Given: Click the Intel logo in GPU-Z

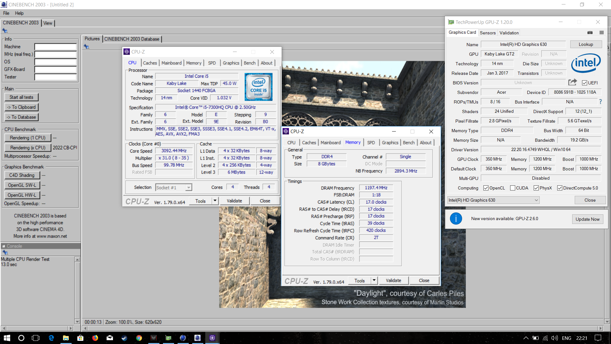Looking at the screenshot, I should 586,63.
